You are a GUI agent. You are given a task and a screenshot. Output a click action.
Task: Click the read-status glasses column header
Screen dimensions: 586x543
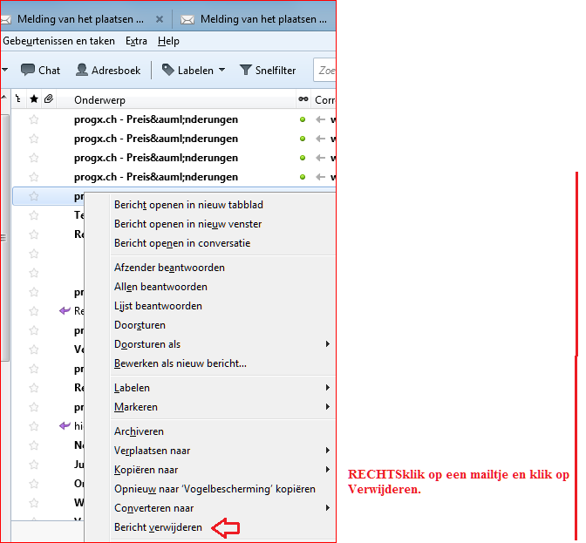(x=303, y=99)
